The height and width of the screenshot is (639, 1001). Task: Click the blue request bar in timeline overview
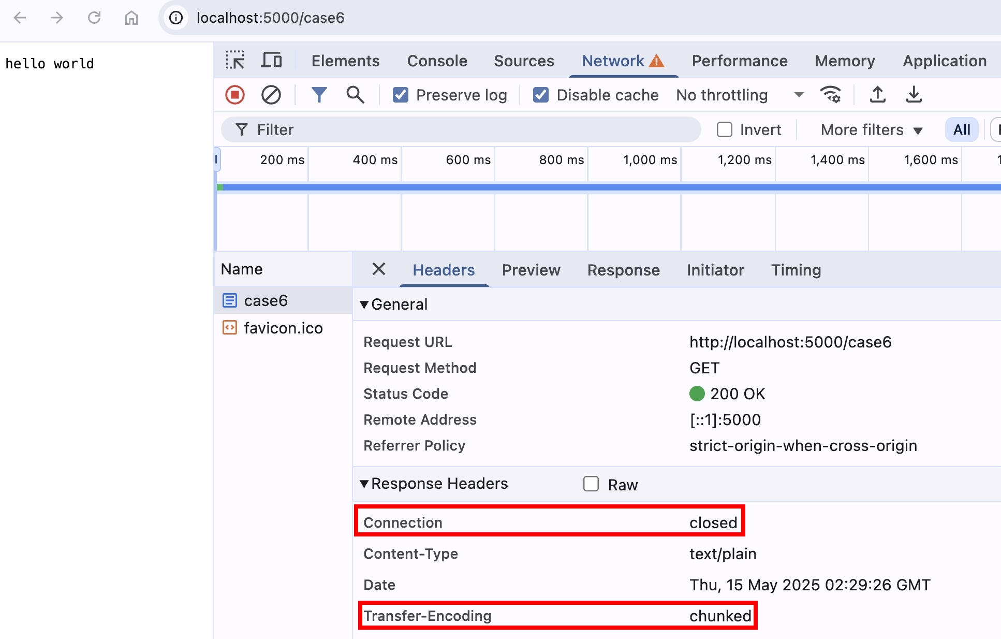pos(611,187)
